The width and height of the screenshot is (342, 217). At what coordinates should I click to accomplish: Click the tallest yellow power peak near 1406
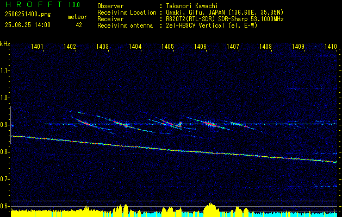tap(210, 209)
